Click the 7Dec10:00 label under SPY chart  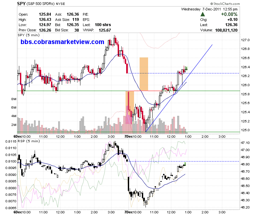pos(133,136)
